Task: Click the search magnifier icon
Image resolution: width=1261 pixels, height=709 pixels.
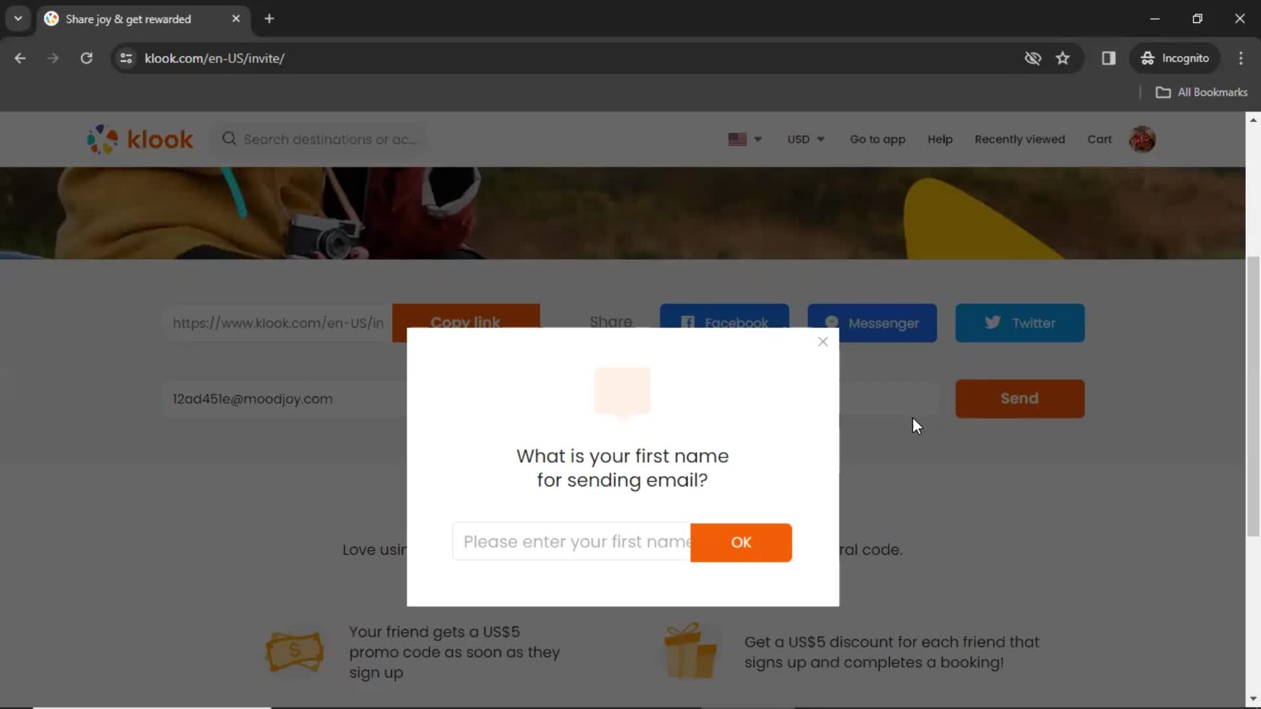Action: (x=229, y=139)
